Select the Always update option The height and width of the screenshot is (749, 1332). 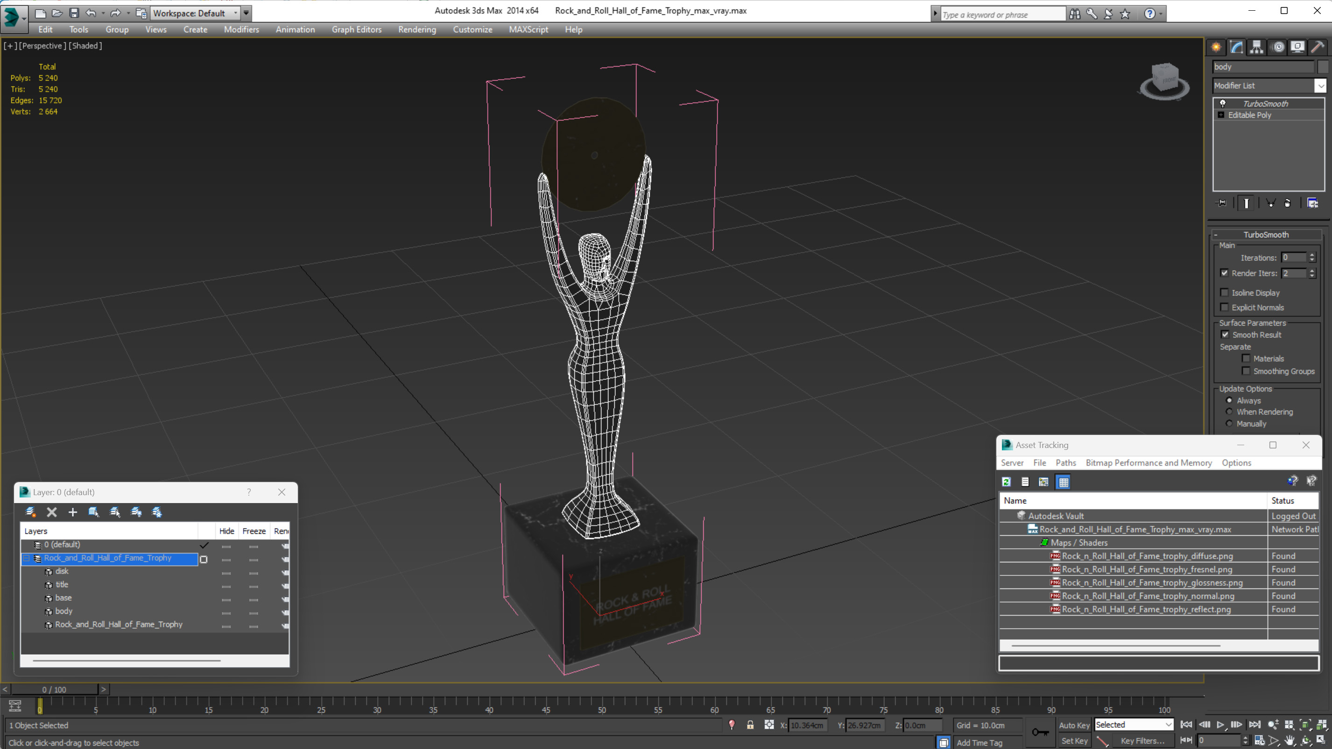(1229, 400)
